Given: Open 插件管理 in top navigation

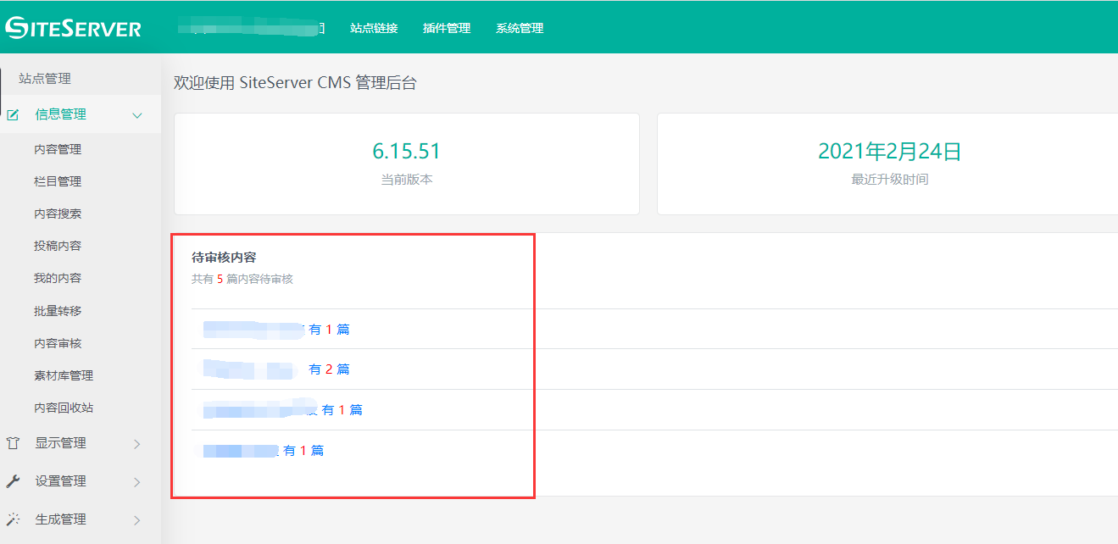Looking at the screenshot, I should pos(447,28).
